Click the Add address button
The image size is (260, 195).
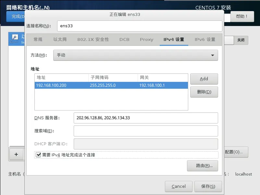204,79
